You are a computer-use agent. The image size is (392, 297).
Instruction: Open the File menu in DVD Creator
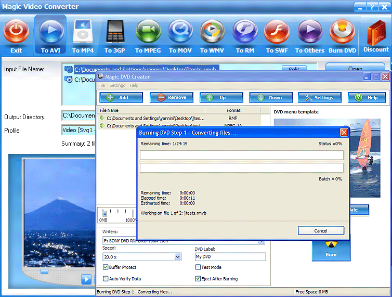(x=102, y=85)
